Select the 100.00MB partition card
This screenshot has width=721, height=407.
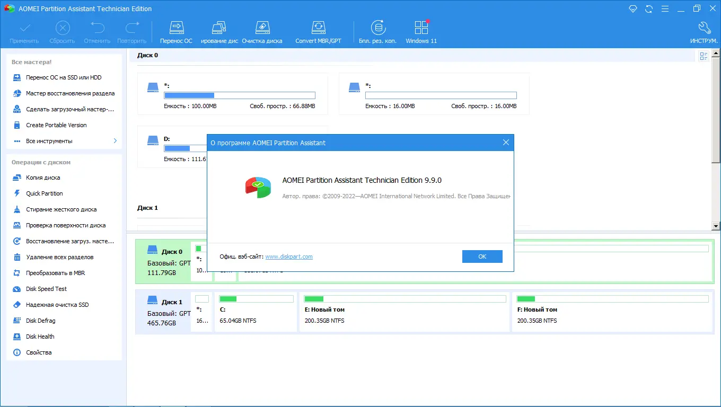233,94
